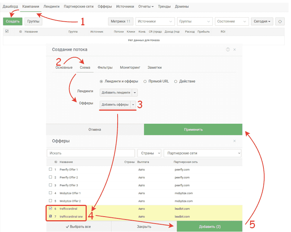The height and width of the screenshot is (232, 291).
Task: Expand the Добавить офферы dropdown arrow
Action: point(133,105)
